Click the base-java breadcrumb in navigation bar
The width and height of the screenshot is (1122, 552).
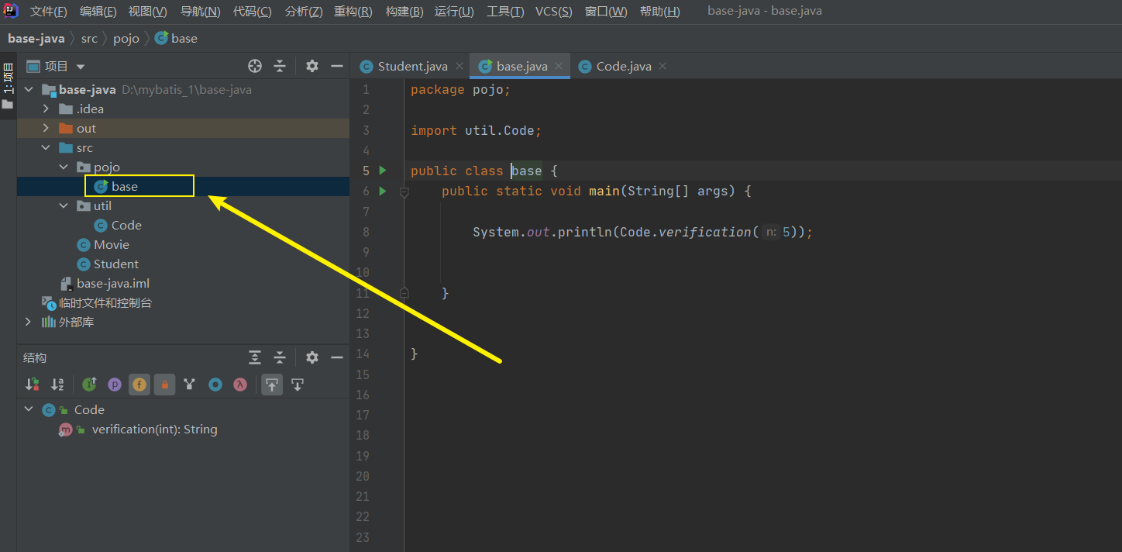37,38
